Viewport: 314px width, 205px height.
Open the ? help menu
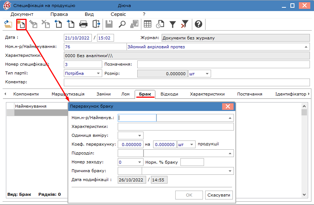(144, 14)
